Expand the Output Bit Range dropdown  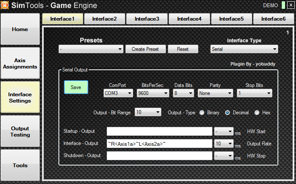coord(148,112)
